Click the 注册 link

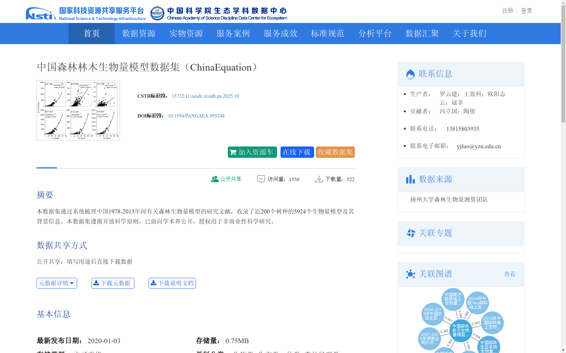[508, 11]
